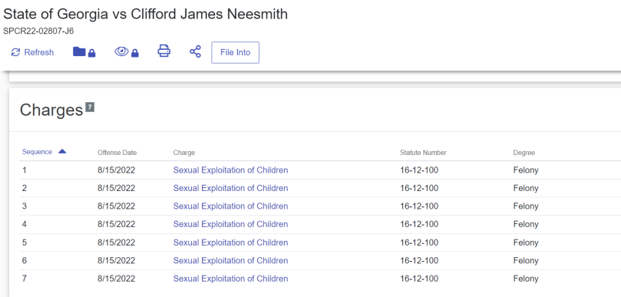Open the charge link in sequence 5

click(x=230, y=243)
